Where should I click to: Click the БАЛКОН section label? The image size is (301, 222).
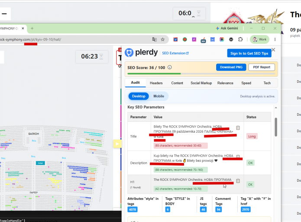pyautogui.click(x=34, y=134)
